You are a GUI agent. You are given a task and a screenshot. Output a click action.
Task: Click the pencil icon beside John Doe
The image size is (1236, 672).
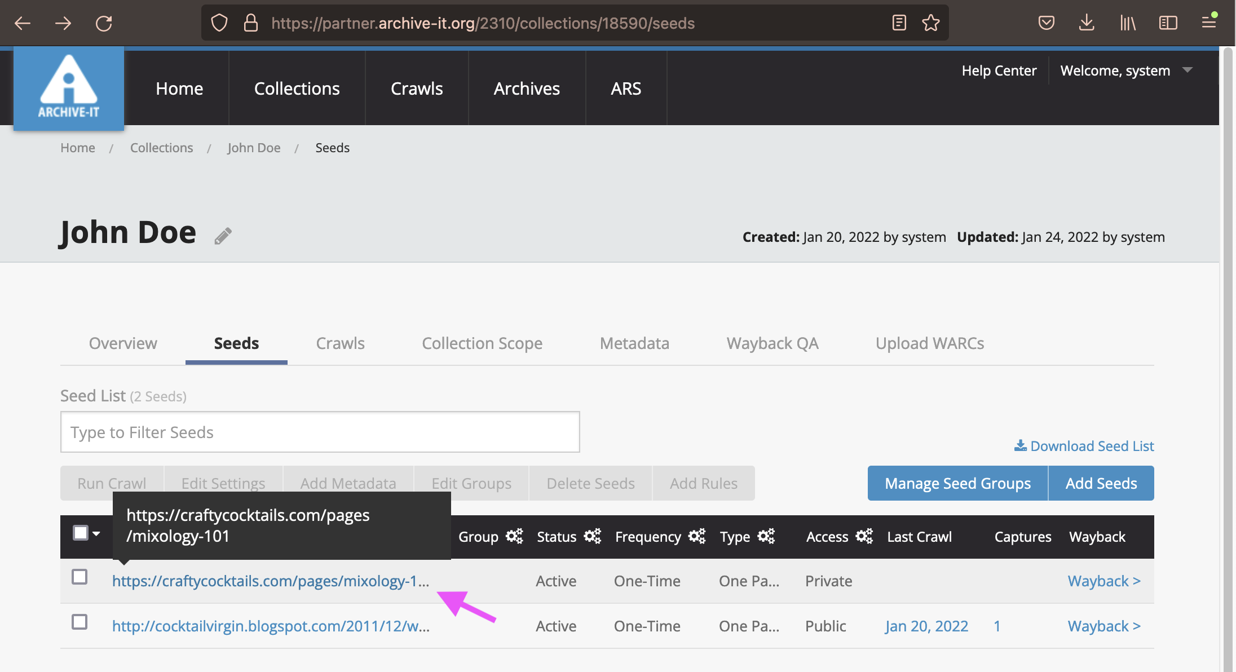(223, 236)
